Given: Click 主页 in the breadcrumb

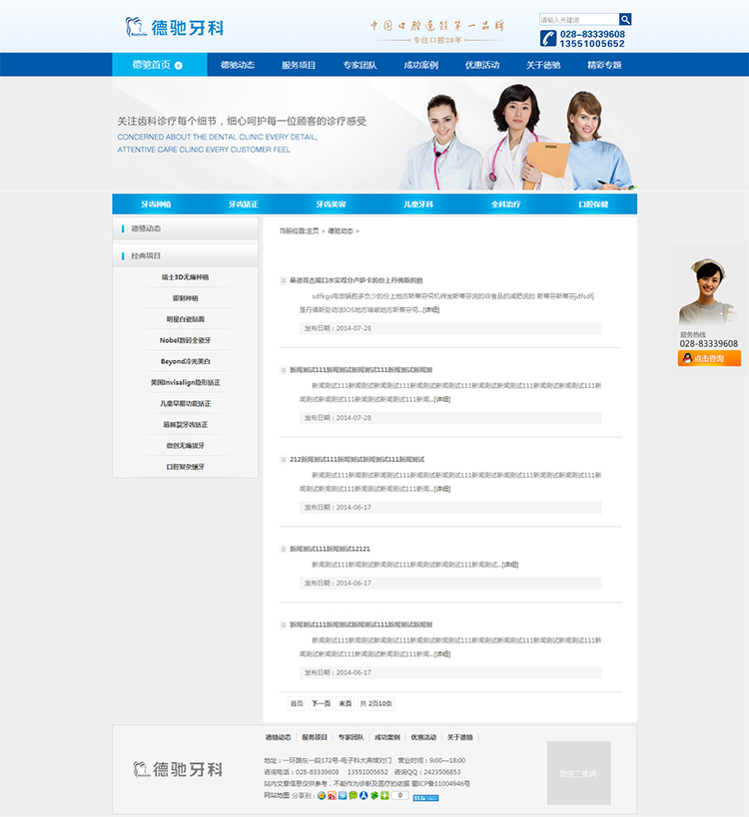Looking at the screenshot, I should (x=313, y=230).
